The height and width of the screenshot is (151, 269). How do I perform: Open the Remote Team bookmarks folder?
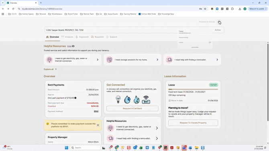coord(87,14)
